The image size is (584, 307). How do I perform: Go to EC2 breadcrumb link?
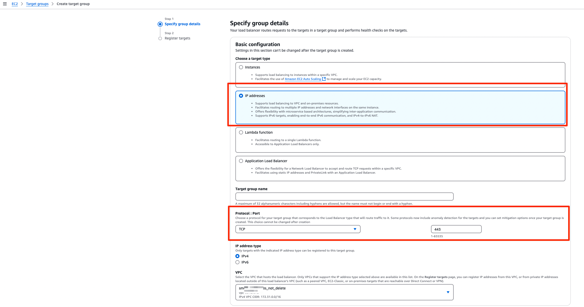[15, 4]
